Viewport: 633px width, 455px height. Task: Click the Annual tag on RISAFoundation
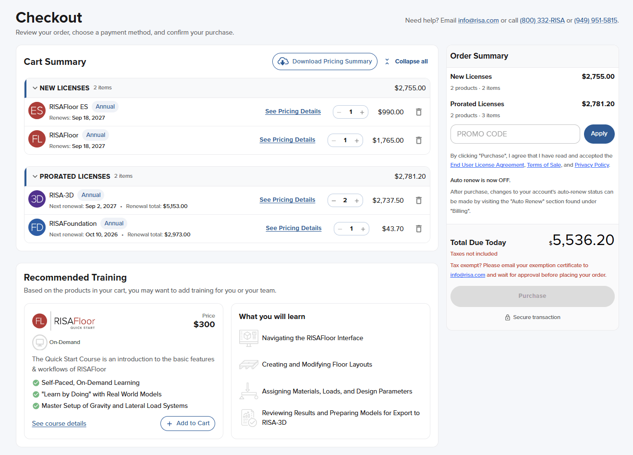point(114,223)
